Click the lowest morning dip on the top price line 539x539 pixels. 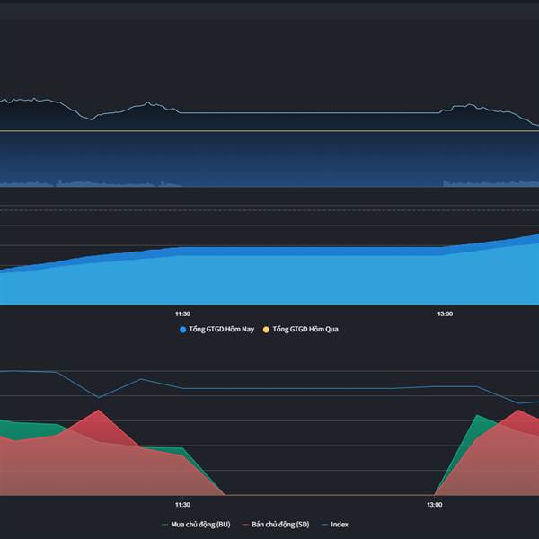pos(92,119)
